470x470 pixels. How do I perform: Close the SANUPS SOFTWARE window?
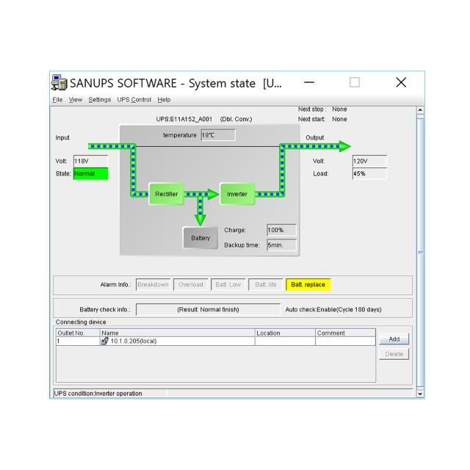[x=401, y=82]
